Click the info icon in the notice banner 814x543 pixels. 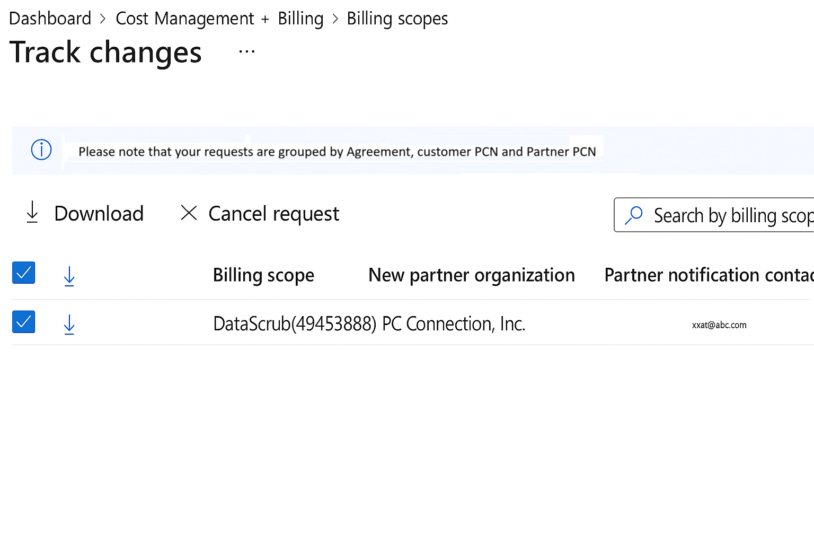(41, 150)
